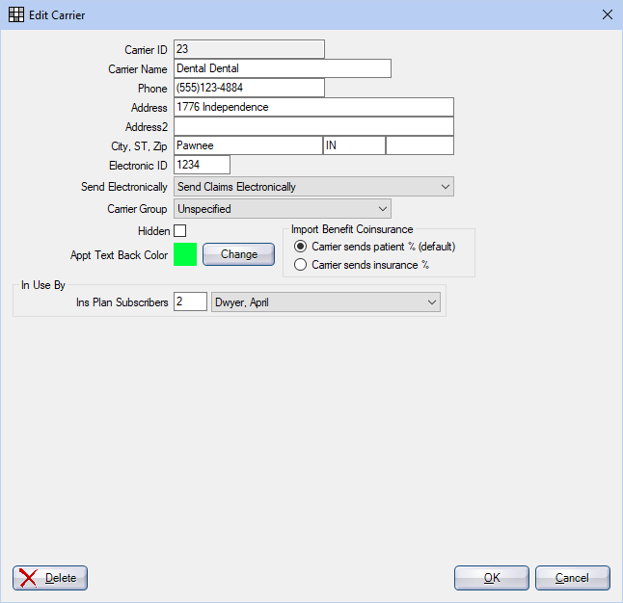
Task: Select Carrier sends insurance % option
Action: (x=362, y=264)
